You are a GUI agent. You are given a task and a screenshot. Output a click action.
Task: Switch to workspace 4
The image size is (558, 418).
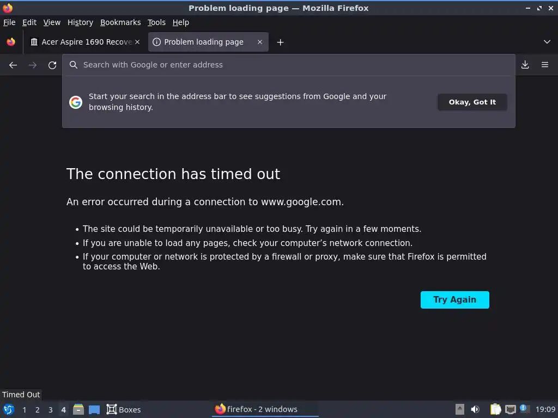pyautogui.click(x=63, y=410)
